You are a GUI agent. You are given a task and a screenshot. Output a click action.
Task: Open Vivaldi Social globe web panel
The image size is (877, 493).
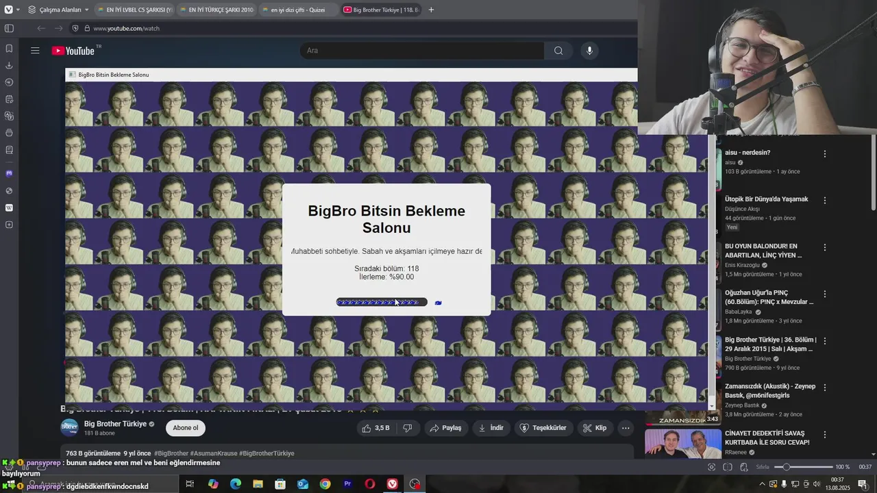tap(9, 191)
